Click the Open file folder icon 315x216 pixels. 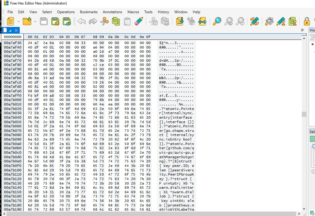point(27,21)
